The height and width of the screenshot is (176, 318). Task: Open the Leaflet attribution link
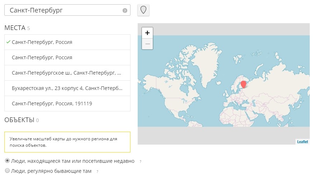[302, 142]
